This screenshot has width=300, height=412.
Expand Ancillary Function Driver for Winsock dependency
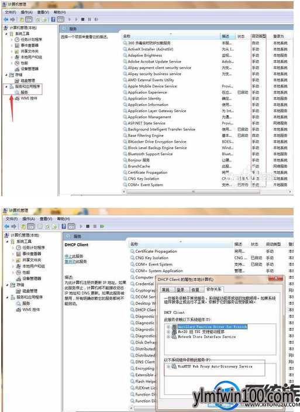[x=168, y=327]
